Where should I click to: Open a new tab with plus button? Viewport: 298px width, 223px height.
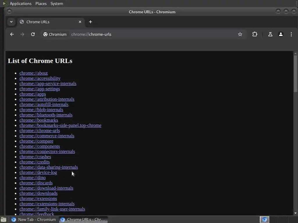coord(91,22)
